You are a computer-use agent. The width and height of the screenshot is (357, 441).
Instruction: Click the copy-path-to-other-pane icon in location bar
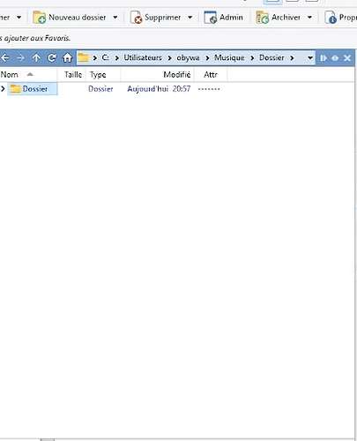tap(324, 58)
